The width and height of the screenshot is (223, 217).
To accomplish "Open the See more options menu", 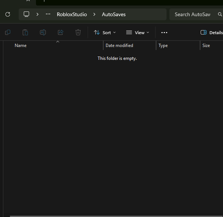I will tap(164, 33).
